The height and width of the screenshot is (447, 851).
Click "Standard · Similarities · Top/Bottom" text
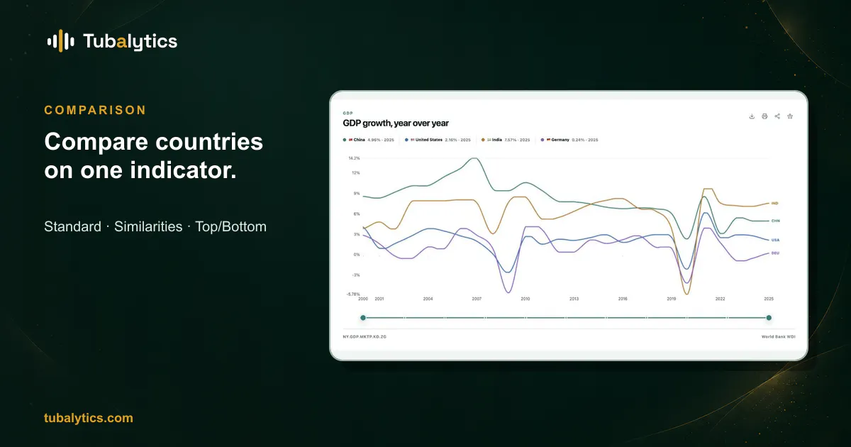(x=155, y=227)
